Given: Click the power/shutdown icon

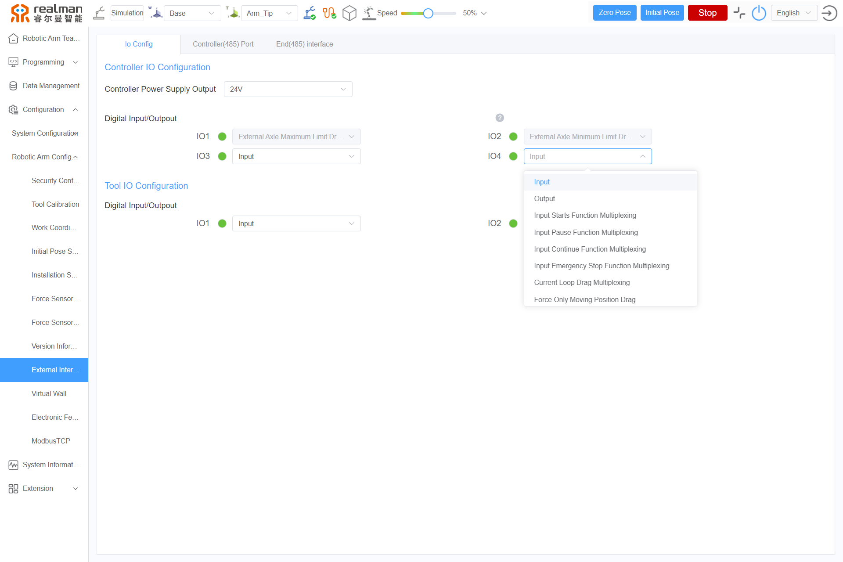Looking at the screenshot, I should tap(759, 13).
